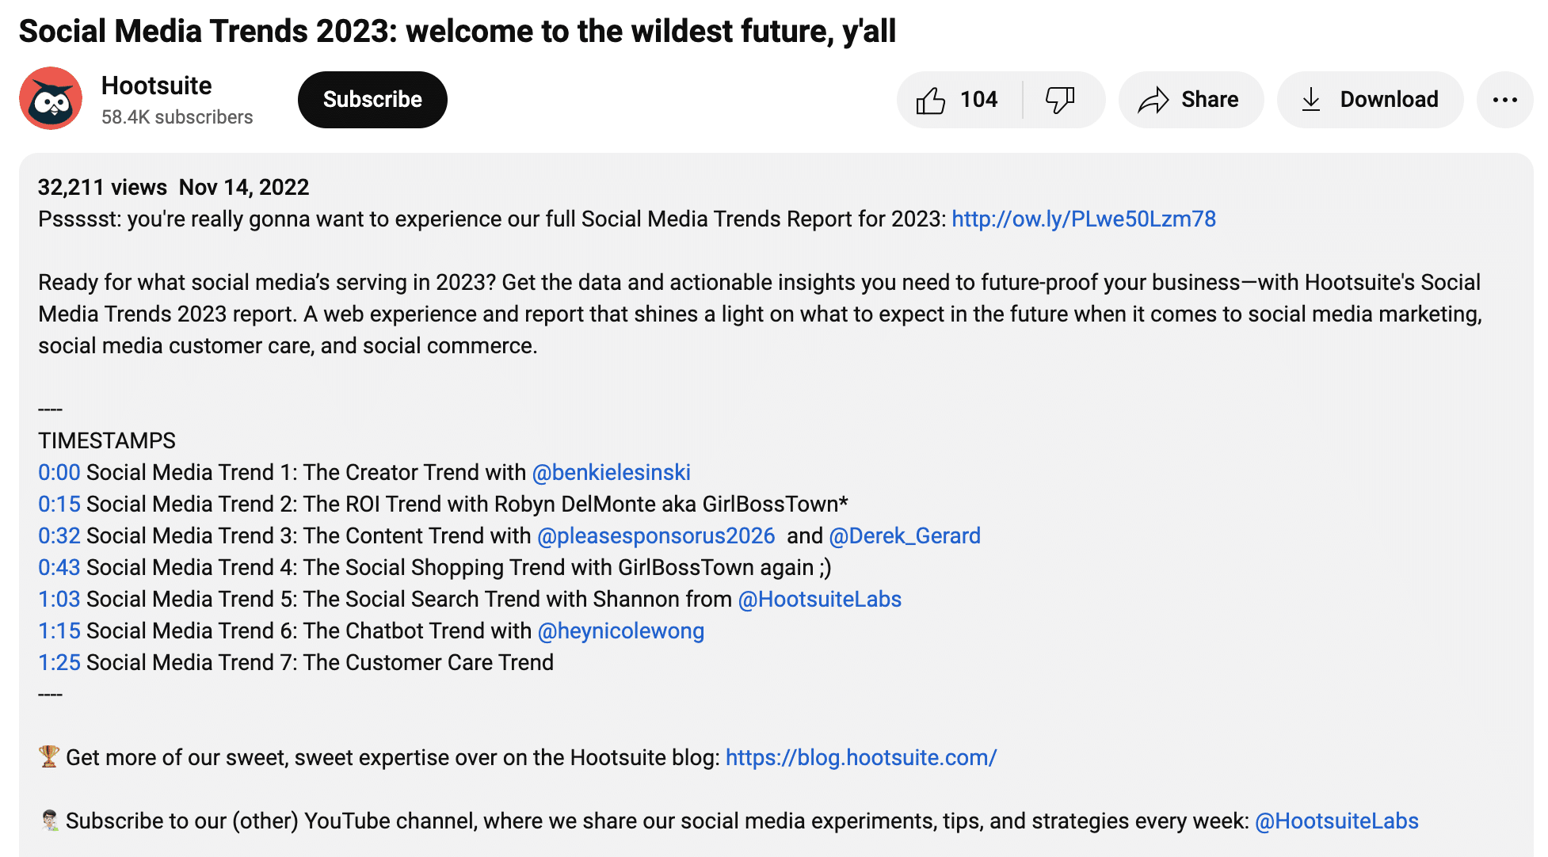
Task: Visit the Hootsuite blog link
Action: (860, 757)
